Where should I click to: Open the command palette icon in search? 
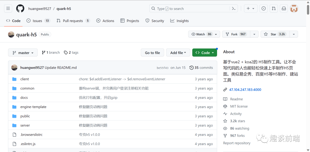234,9
